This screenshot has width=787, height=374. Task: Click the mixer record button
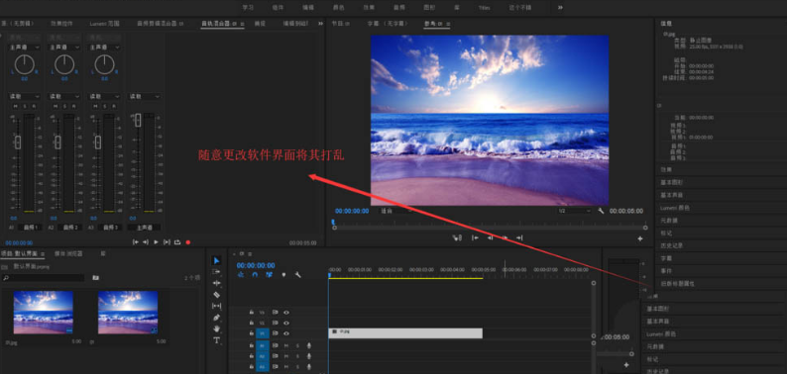click(x=188, y=242)
